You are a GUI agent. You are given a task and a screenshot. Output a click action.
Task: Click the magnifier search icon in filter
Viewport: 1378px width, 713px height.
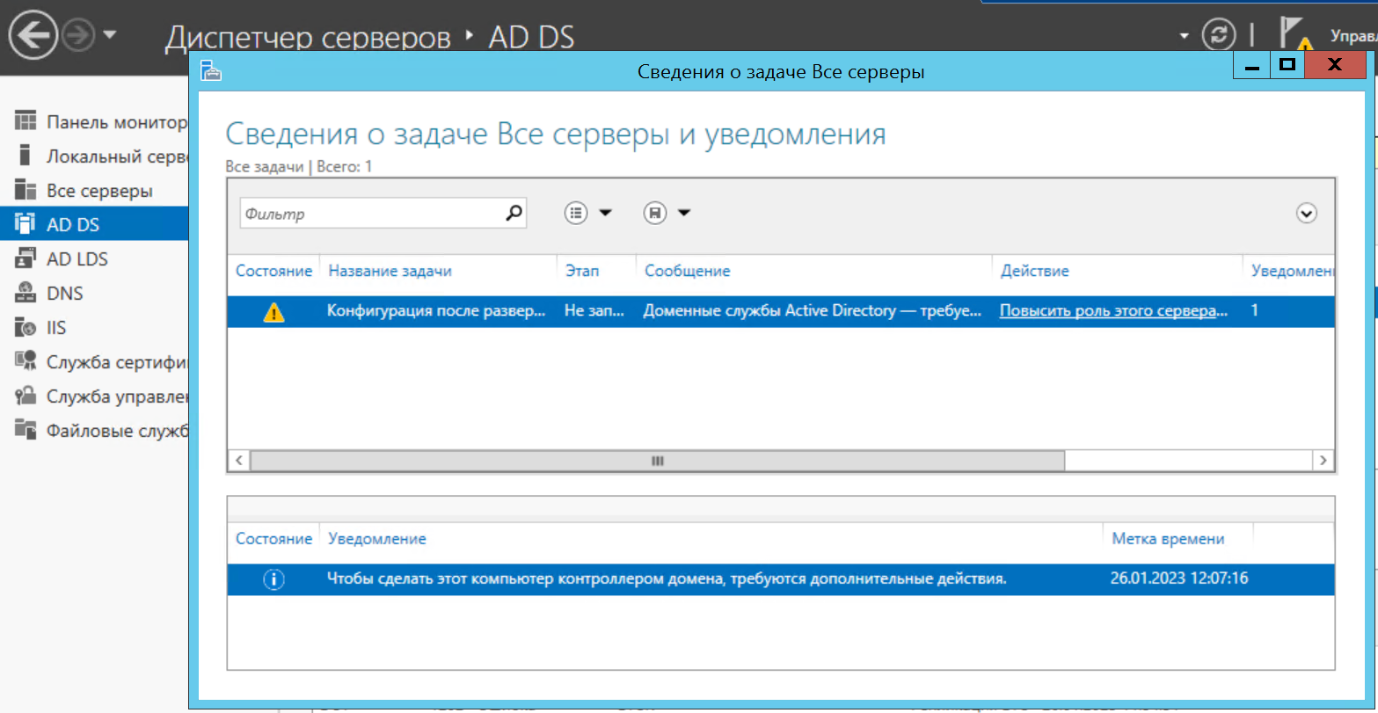(514, 213)
